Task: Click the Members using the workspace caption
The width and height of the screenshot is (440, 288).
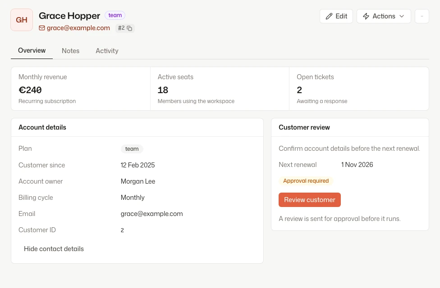Action: [196, 101]
